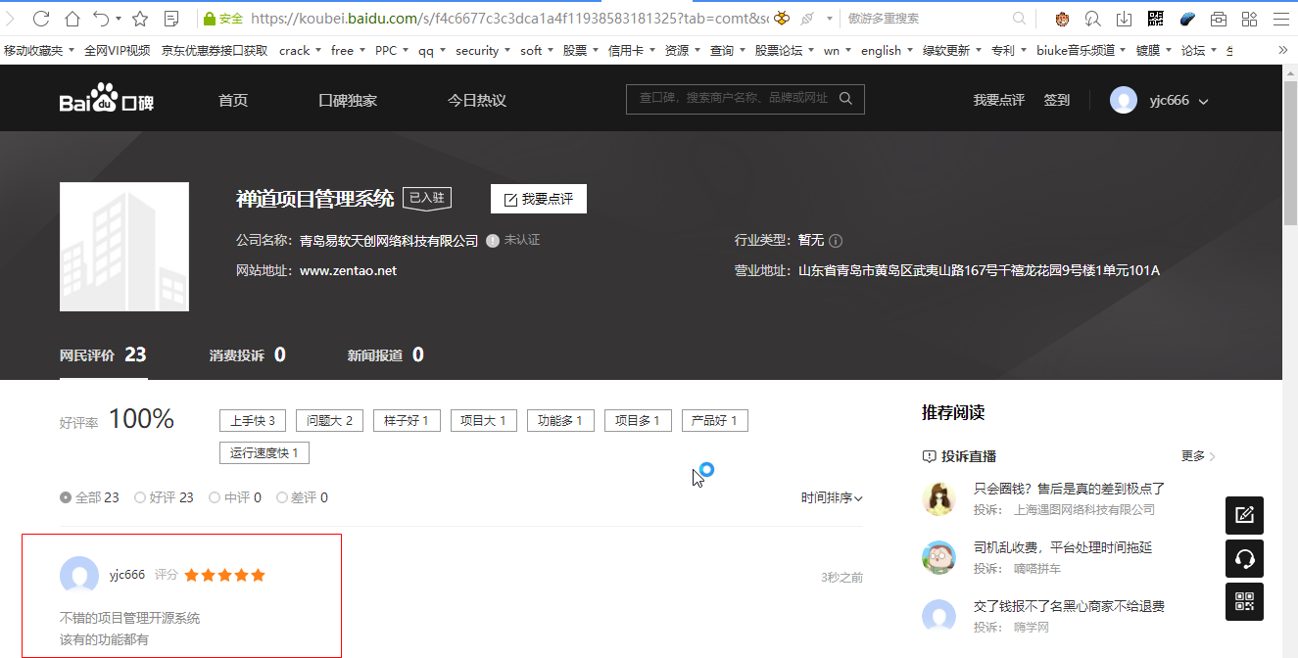Open the downloads icon in browser toolbar
1298x658 pixels.
point(1125,19)
